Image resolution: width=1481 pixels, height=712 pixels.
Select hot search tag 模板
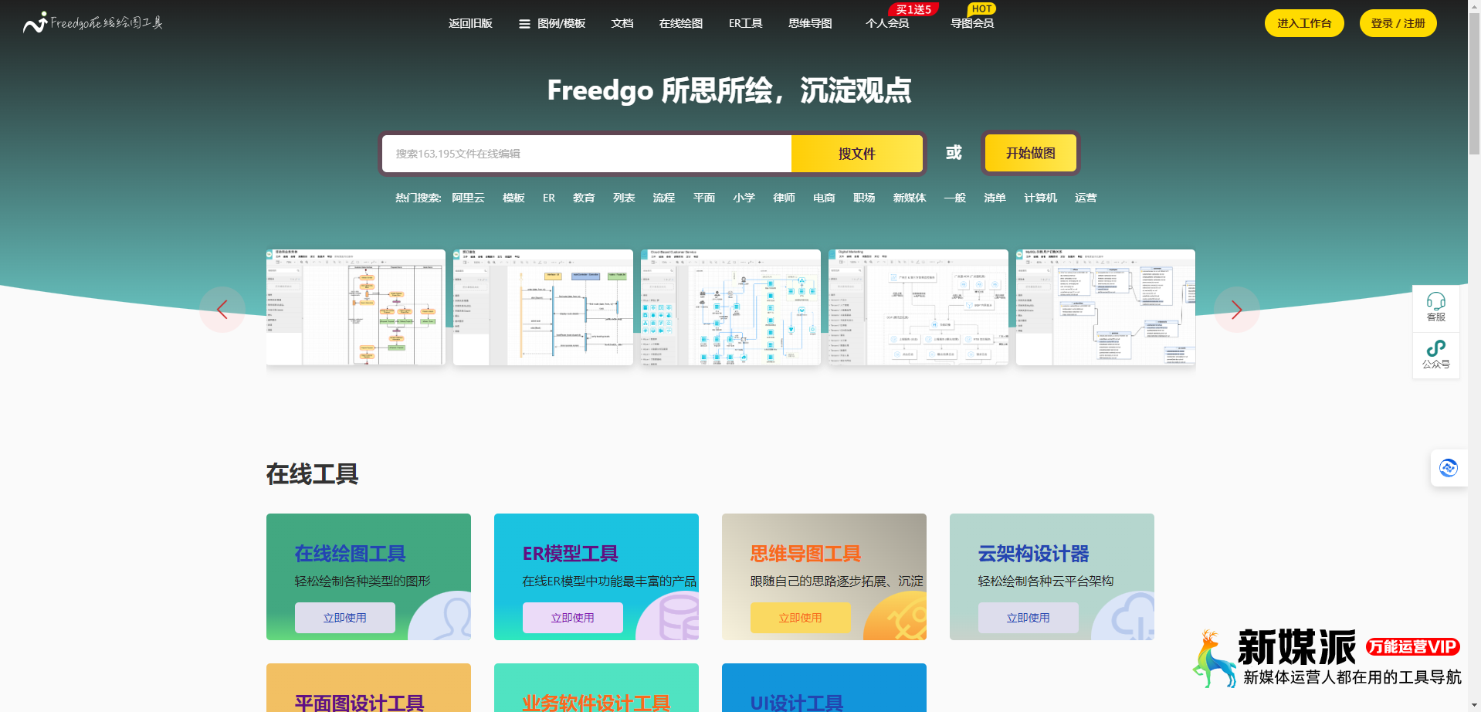click(513, 198)
